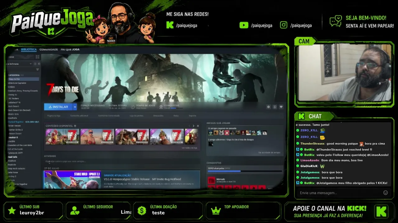Open Ver todos na loja link

pyautogui.click(x=189, y=148)
